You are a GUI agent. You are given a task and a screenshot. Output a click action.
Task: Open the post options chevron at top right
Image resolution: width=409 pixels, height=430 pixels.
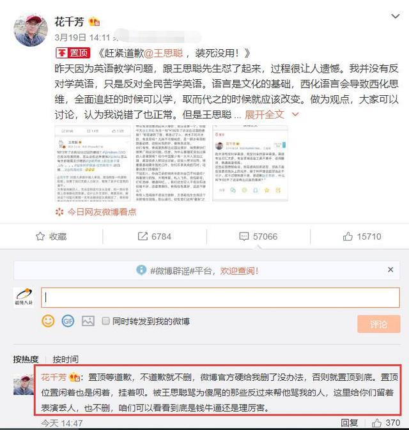pyautogui.click(x=395, y=16)
